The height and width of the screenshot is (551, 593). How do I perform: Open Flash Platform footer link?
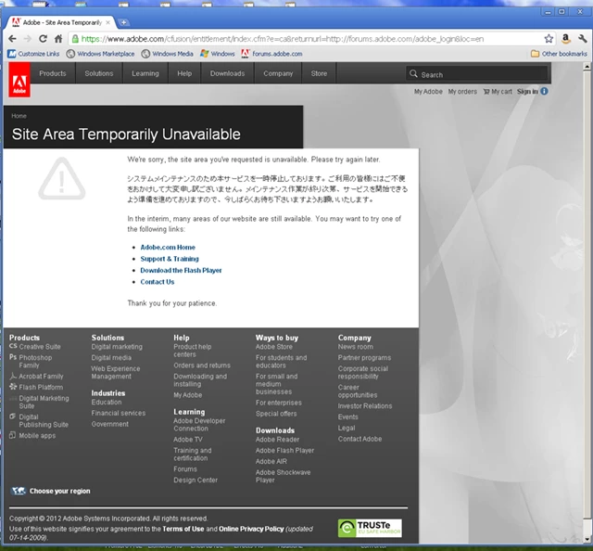click(x=41, y=387)
